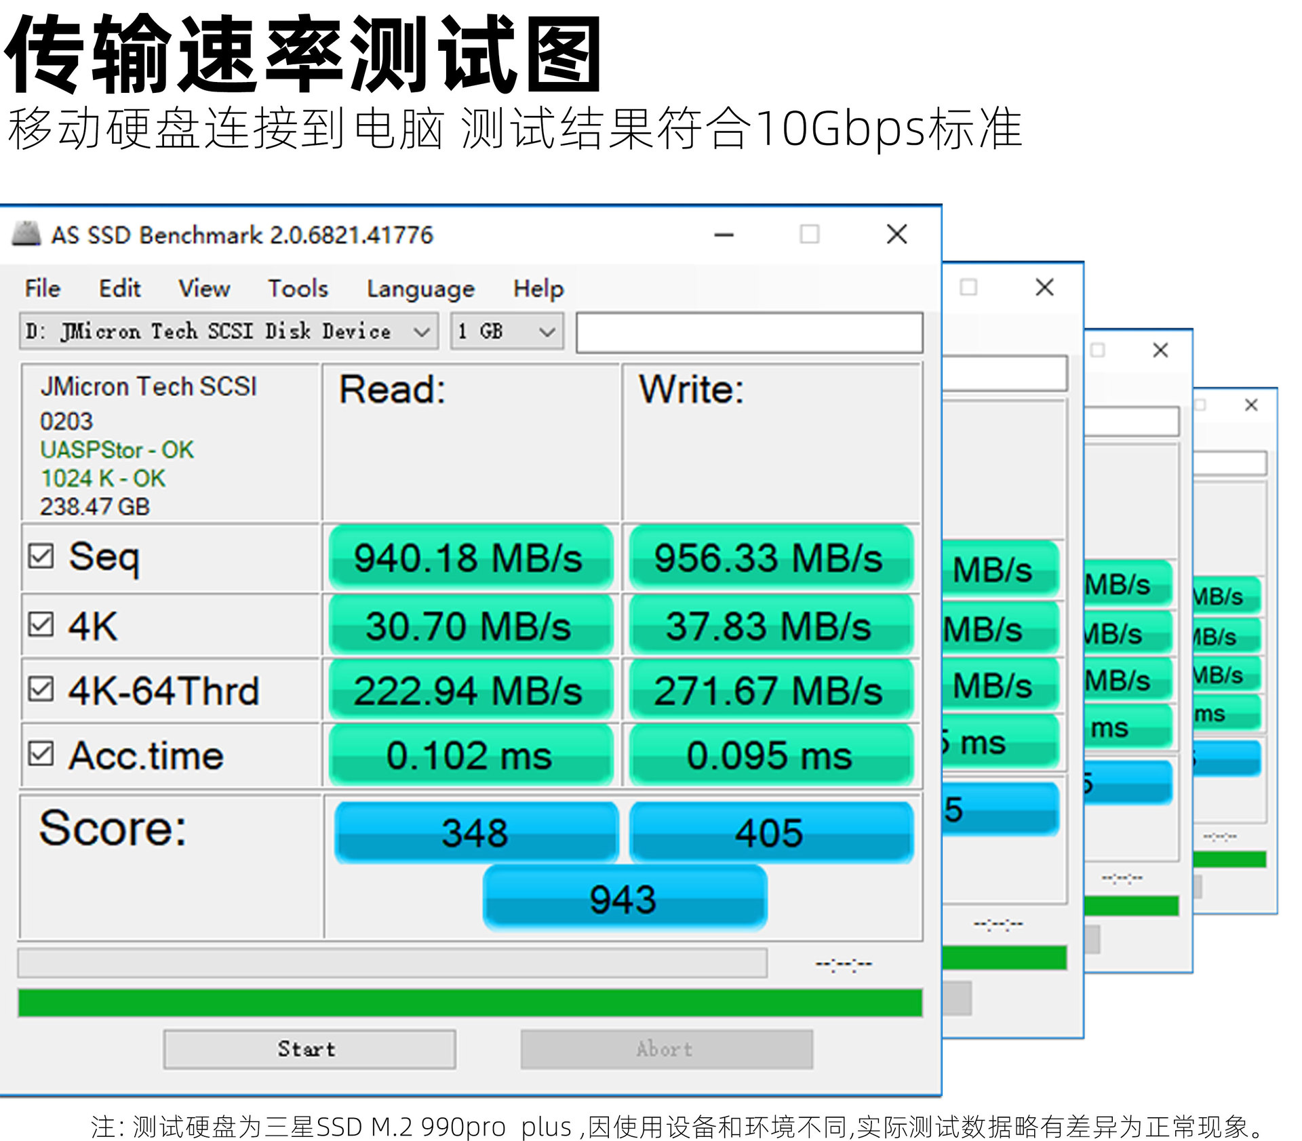The image size is (1302, 1141).
Task: Open the Language menu
Action: click(420, 289)
